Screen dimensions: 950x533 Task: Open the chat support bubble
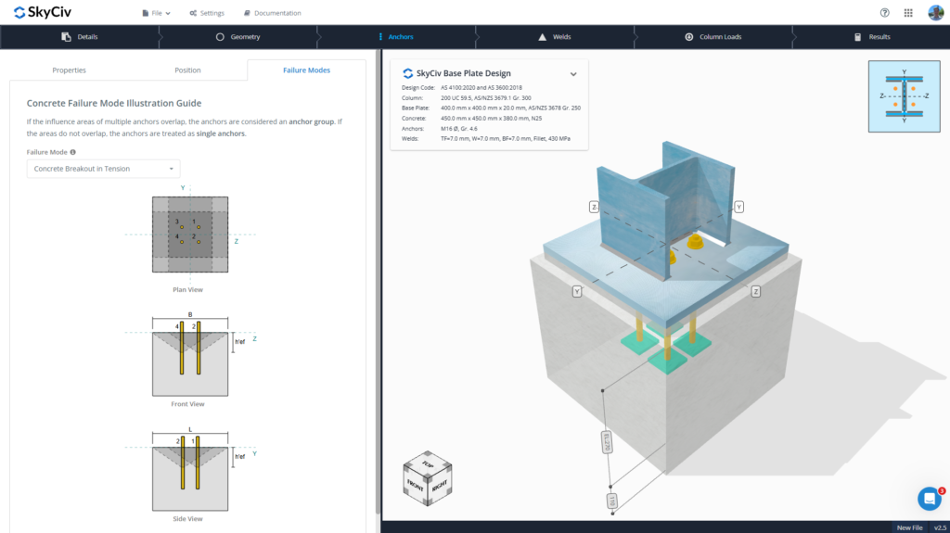(930, 499)
